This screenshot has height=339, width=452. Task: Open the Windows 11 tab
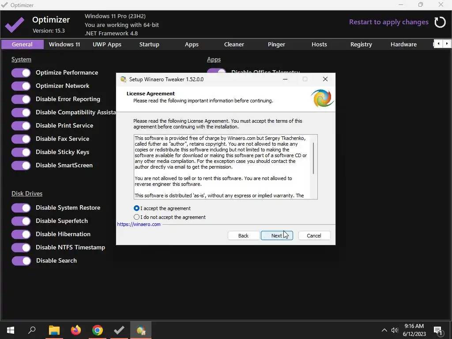(64, 45)
